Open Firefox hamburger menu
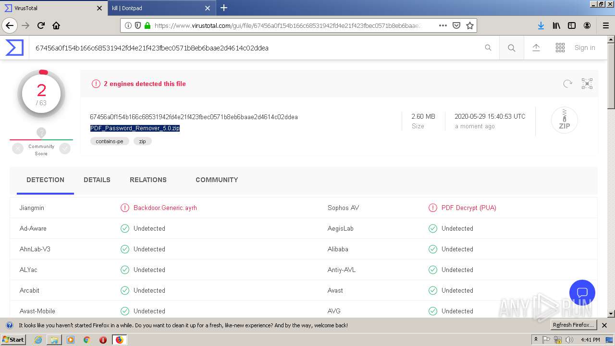This screenshot has height=346, width=615. coord(605,25)
